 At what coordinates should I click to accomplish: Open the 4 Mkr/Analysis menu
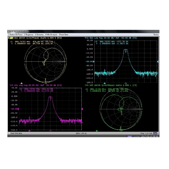pos(51,35)
